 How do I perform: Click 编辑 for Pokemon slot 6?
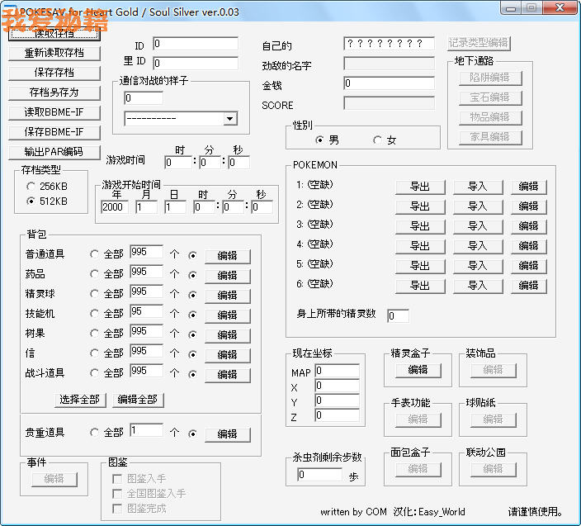528,286
